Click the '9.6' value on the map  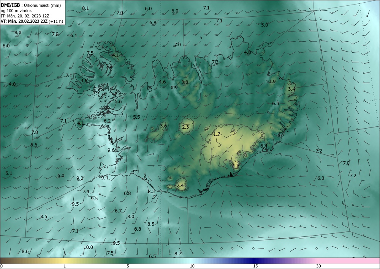[x=111, y=150]
